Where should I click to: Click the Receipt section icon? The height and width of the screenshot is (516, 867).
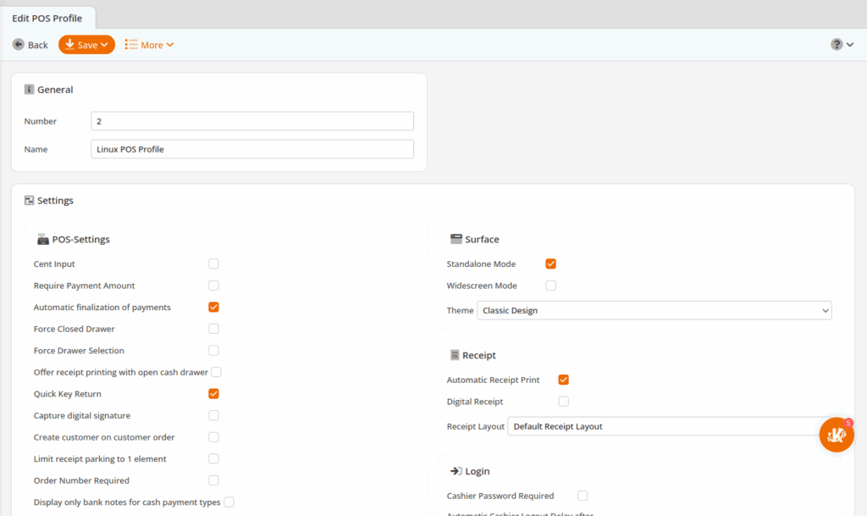[x=455, y=355]
